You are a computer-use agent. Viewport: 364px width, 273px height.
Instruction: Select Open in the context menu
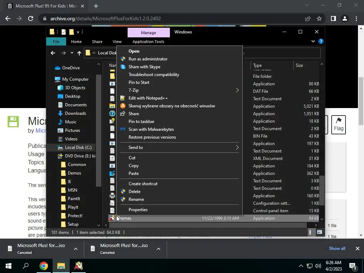134,51
